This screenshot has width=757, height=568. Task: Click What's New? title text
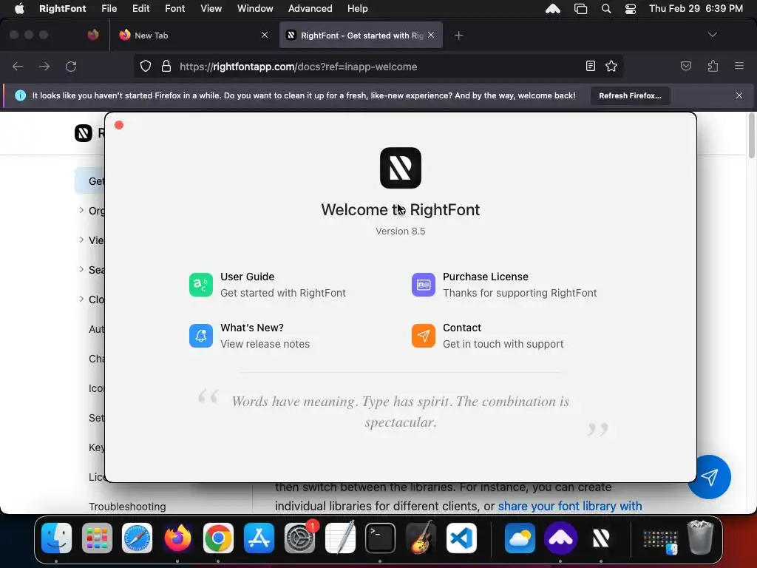[x=252, y=328]
